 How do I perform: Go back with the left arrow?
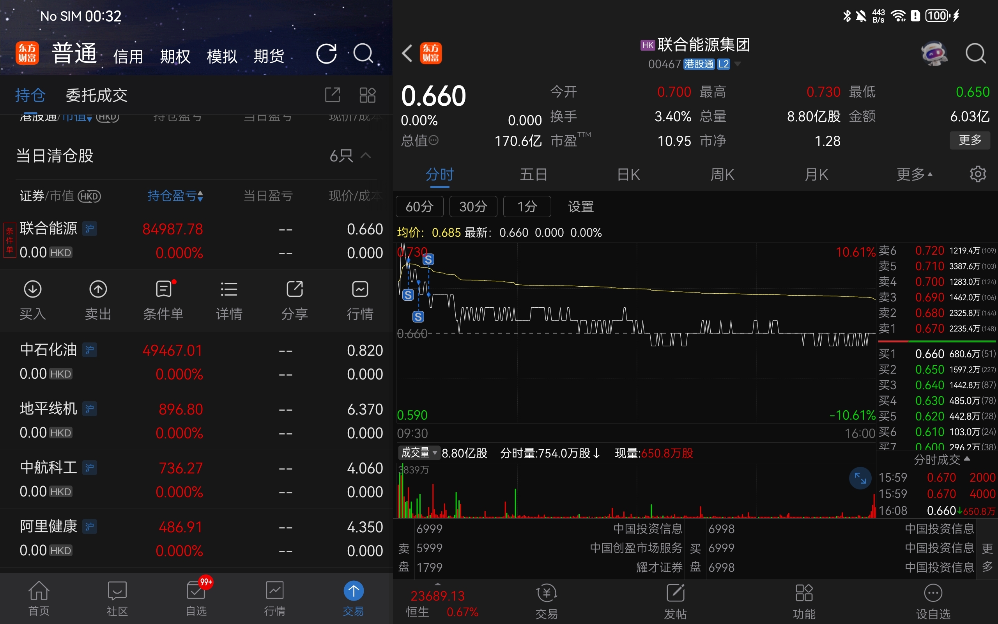tap(407, 54)
